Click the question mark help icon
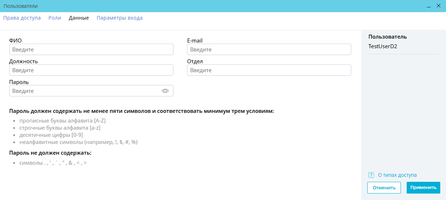The height and width of the screenshot is (200, 446). [371, 175]
